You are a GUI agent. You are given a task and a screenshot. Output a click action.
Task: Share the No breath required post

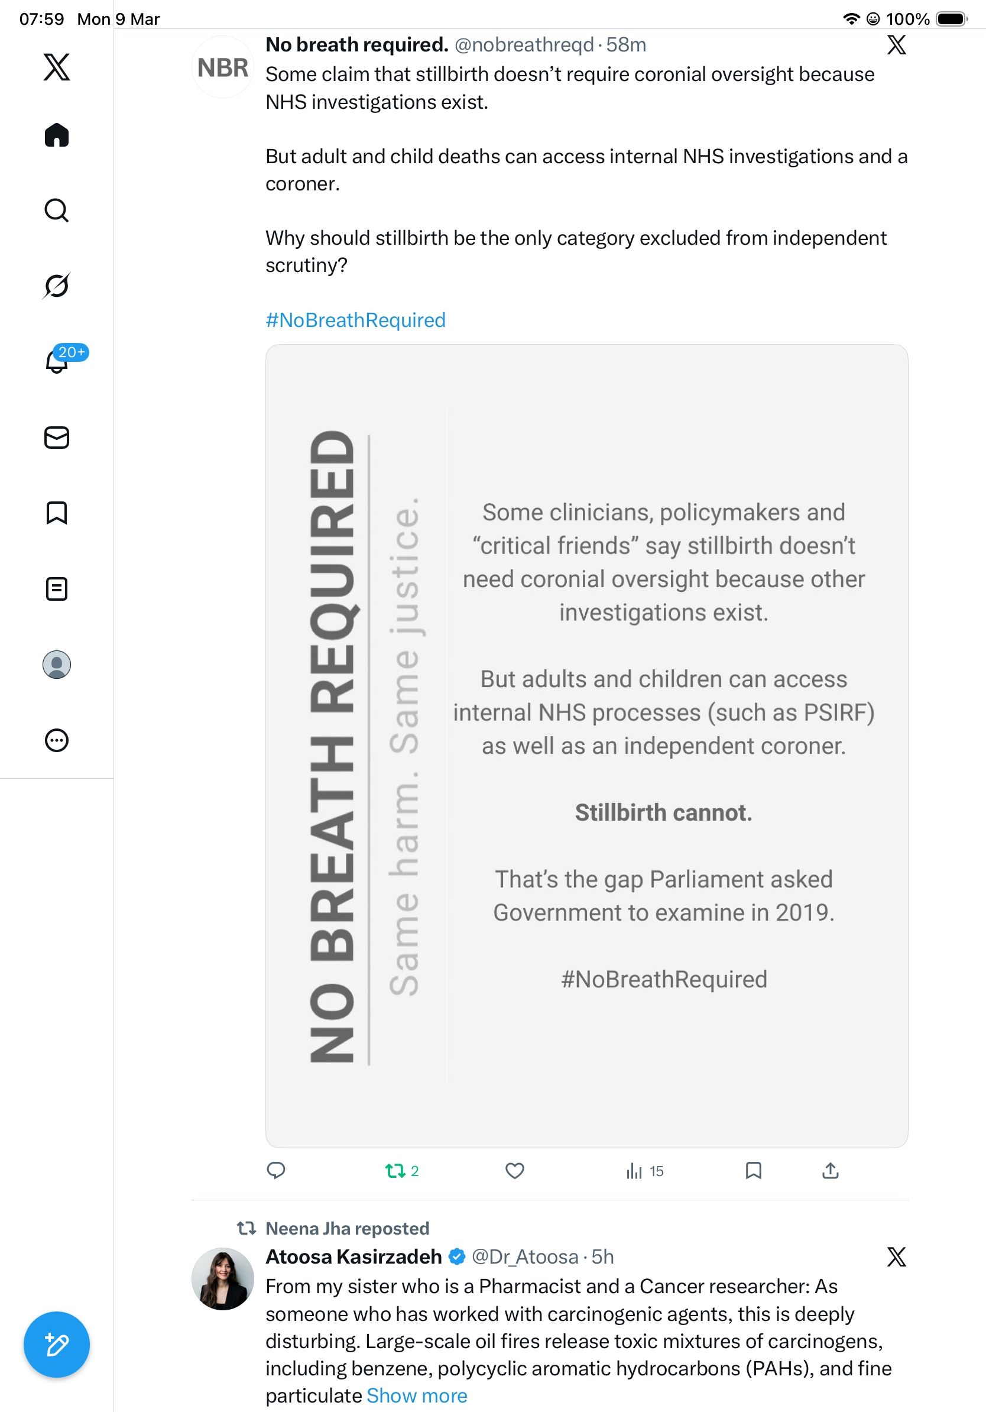[831, 1170]
